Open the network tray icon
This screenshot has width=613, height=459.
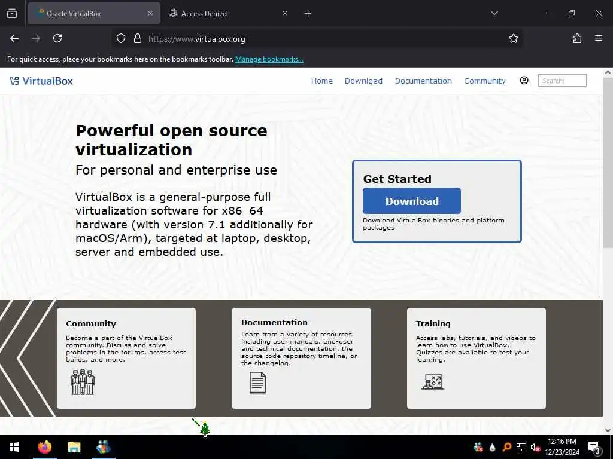coord(521,447)
